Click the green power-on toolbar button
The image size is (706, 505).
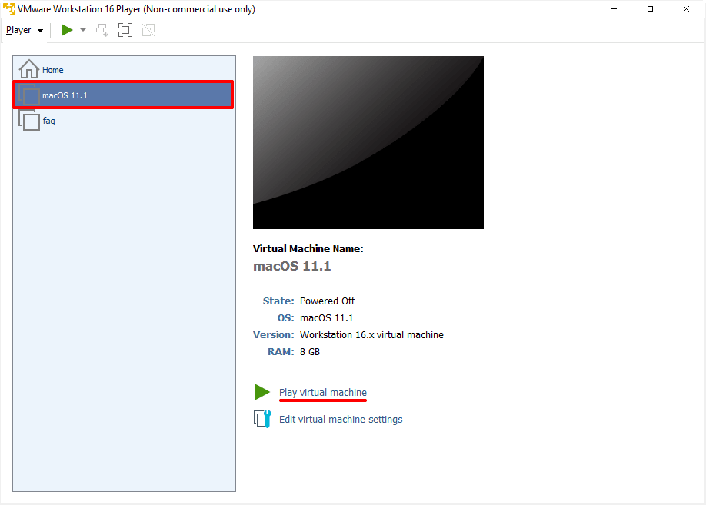click(67, 30)
